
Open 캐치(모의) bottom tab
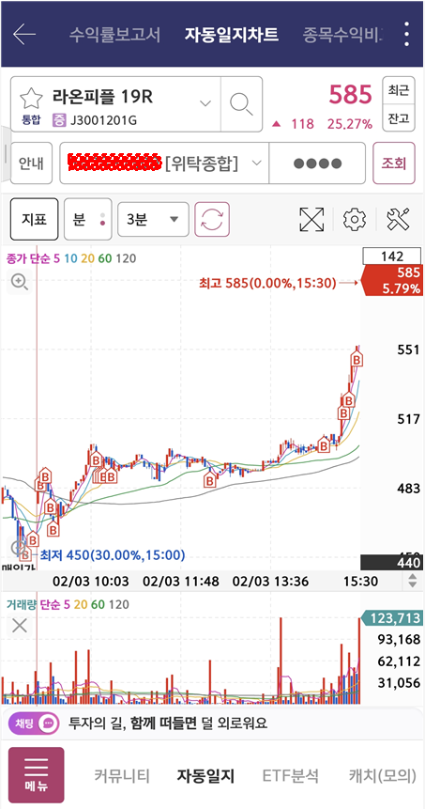click(x=382, y=775)
